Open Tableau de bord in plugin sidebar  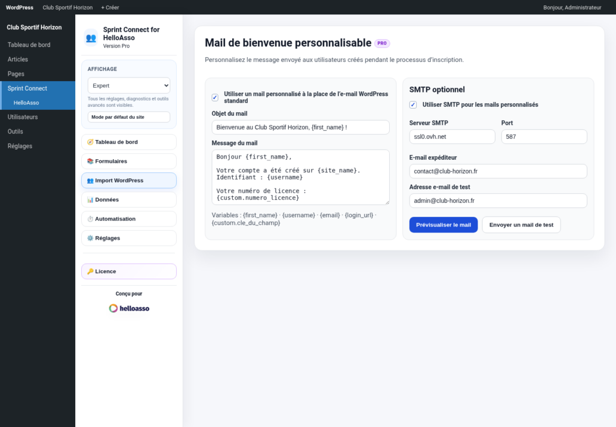pyautogui.click(x=129, y=142)
